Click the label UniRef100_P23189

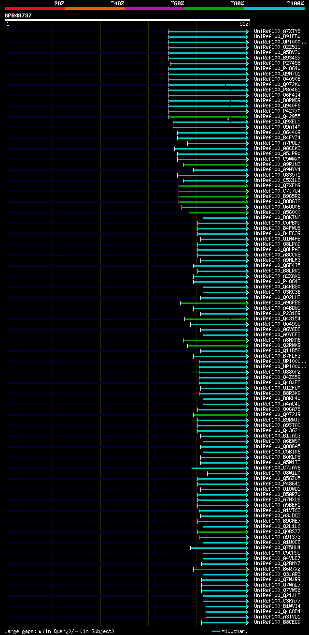tap(277, 313)
